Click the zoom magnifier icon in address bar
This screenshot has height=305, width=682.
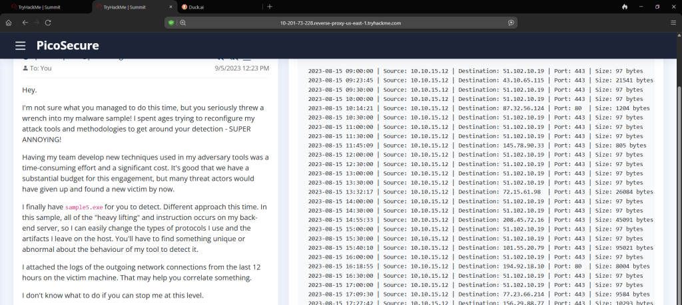(182, 22)
